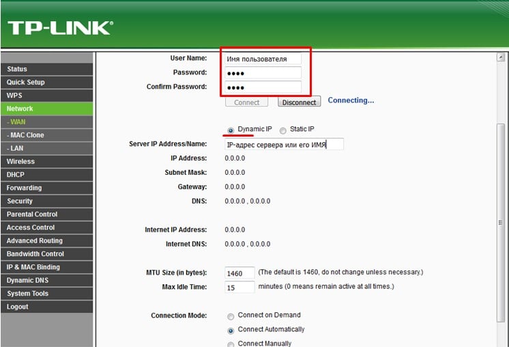Click scrollbar up arrow at top

(x=501, y=59)
